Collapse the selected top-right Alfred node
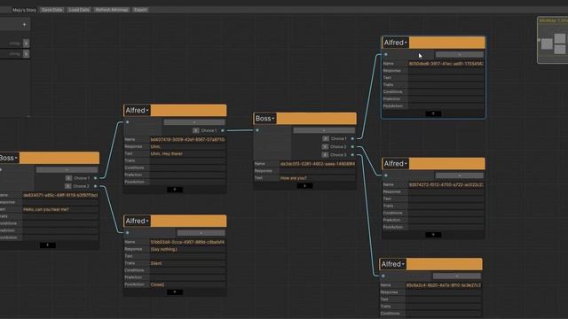This screenshot has height=319, width=568. [433, 113]
